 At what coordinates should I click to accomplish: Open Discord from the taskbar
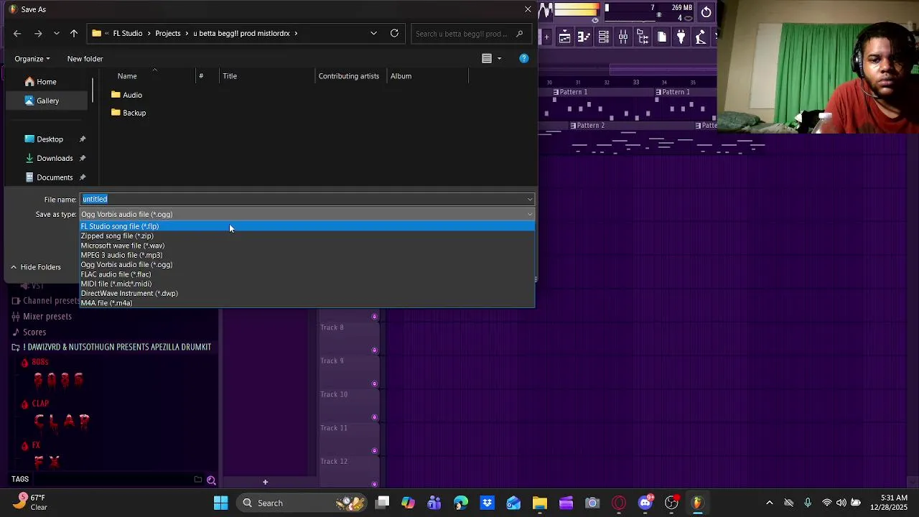(x=645, y=503)
